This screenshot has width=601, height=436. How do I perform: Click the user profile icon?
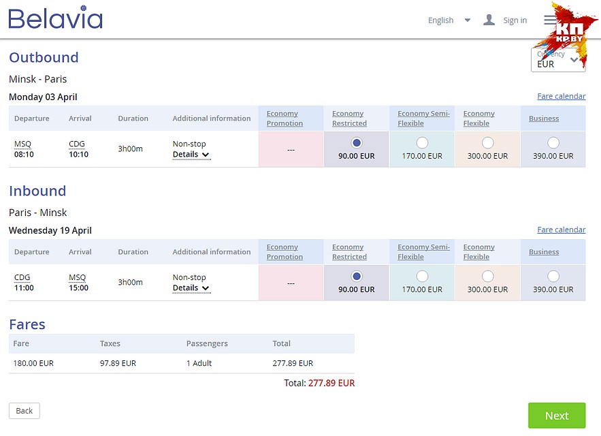pyautogui.click(x=489, y=20)
